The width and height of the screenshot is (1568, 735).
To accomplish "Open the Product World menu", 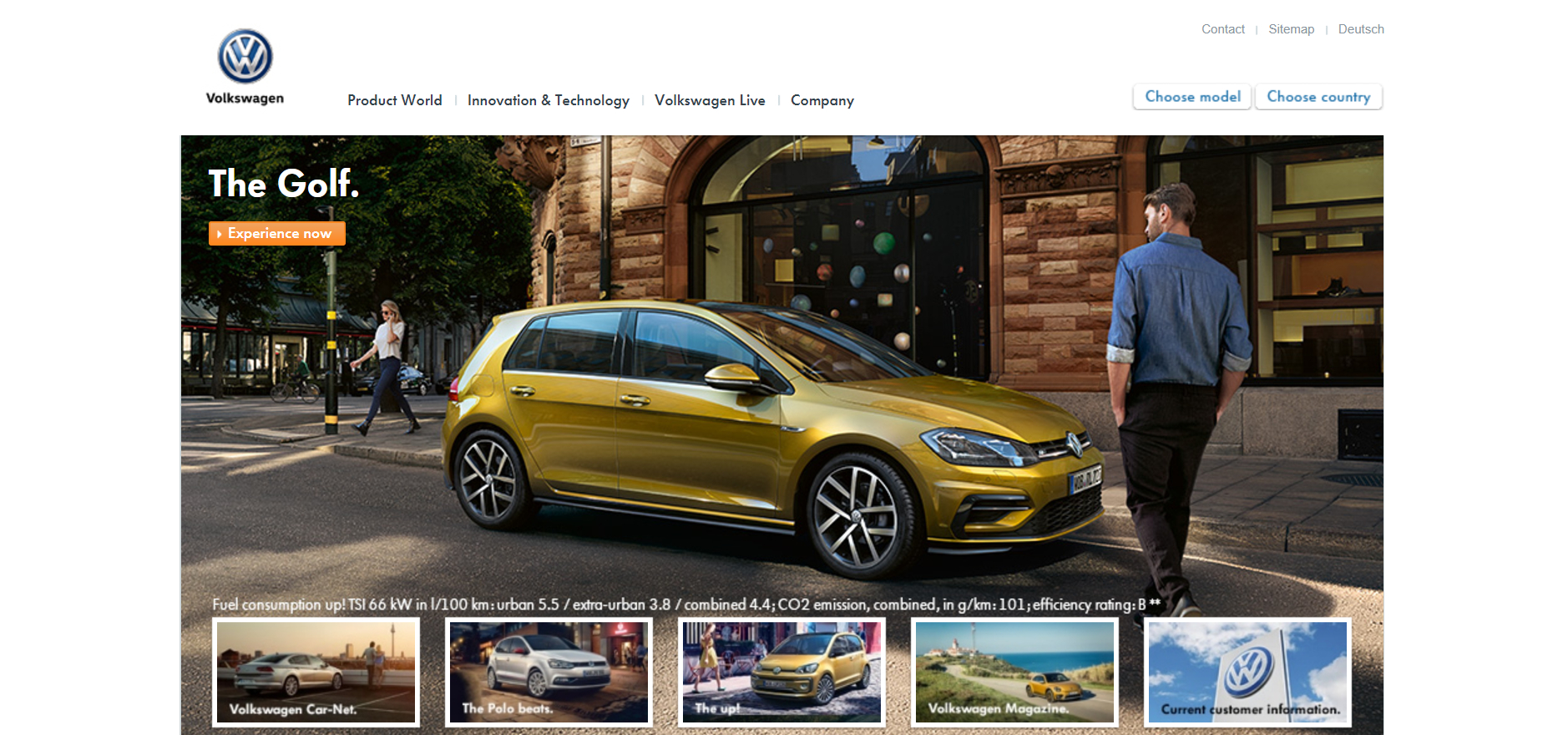I will pos(395,100).
